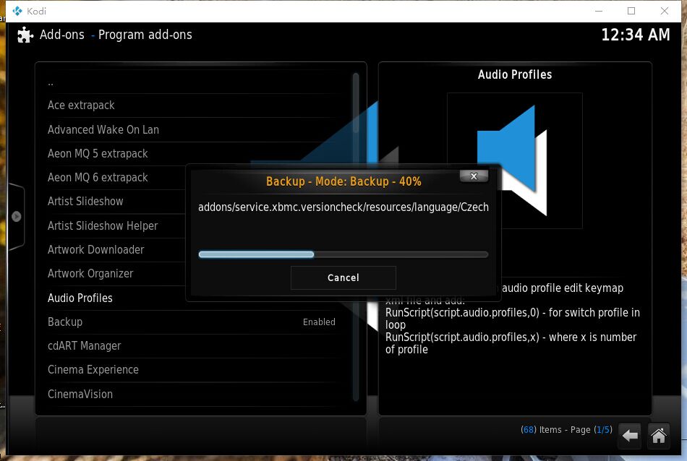Click the backup progress bar
This screenshot has height=461, width=687.
(x=343, y=254)
